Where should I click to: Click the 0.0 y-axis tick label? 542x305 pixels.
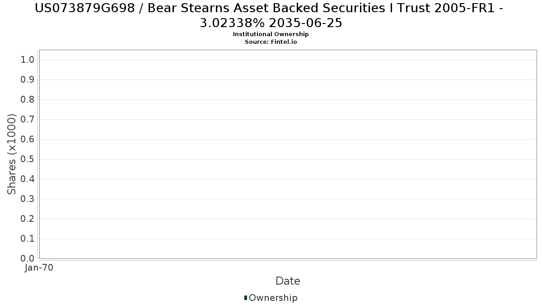pos(28,258)
